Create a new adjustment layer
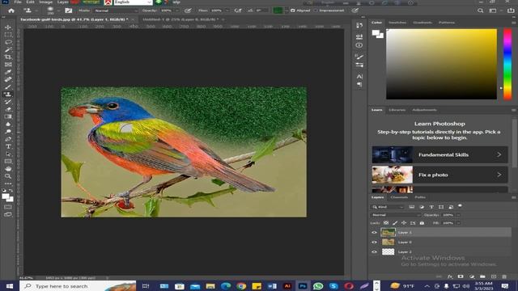518x291 pixels. [472, 276]
